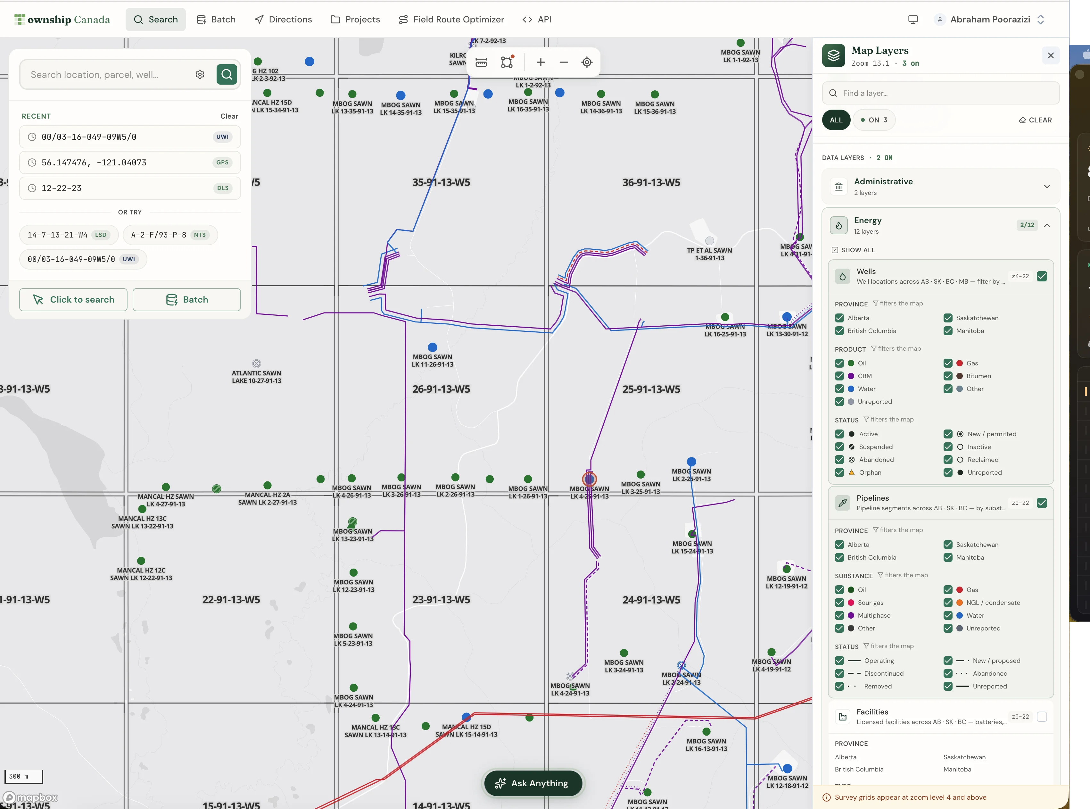Click the Map Layers stack icon
The image size is (1090, 809).
click(x=834, y=56)
